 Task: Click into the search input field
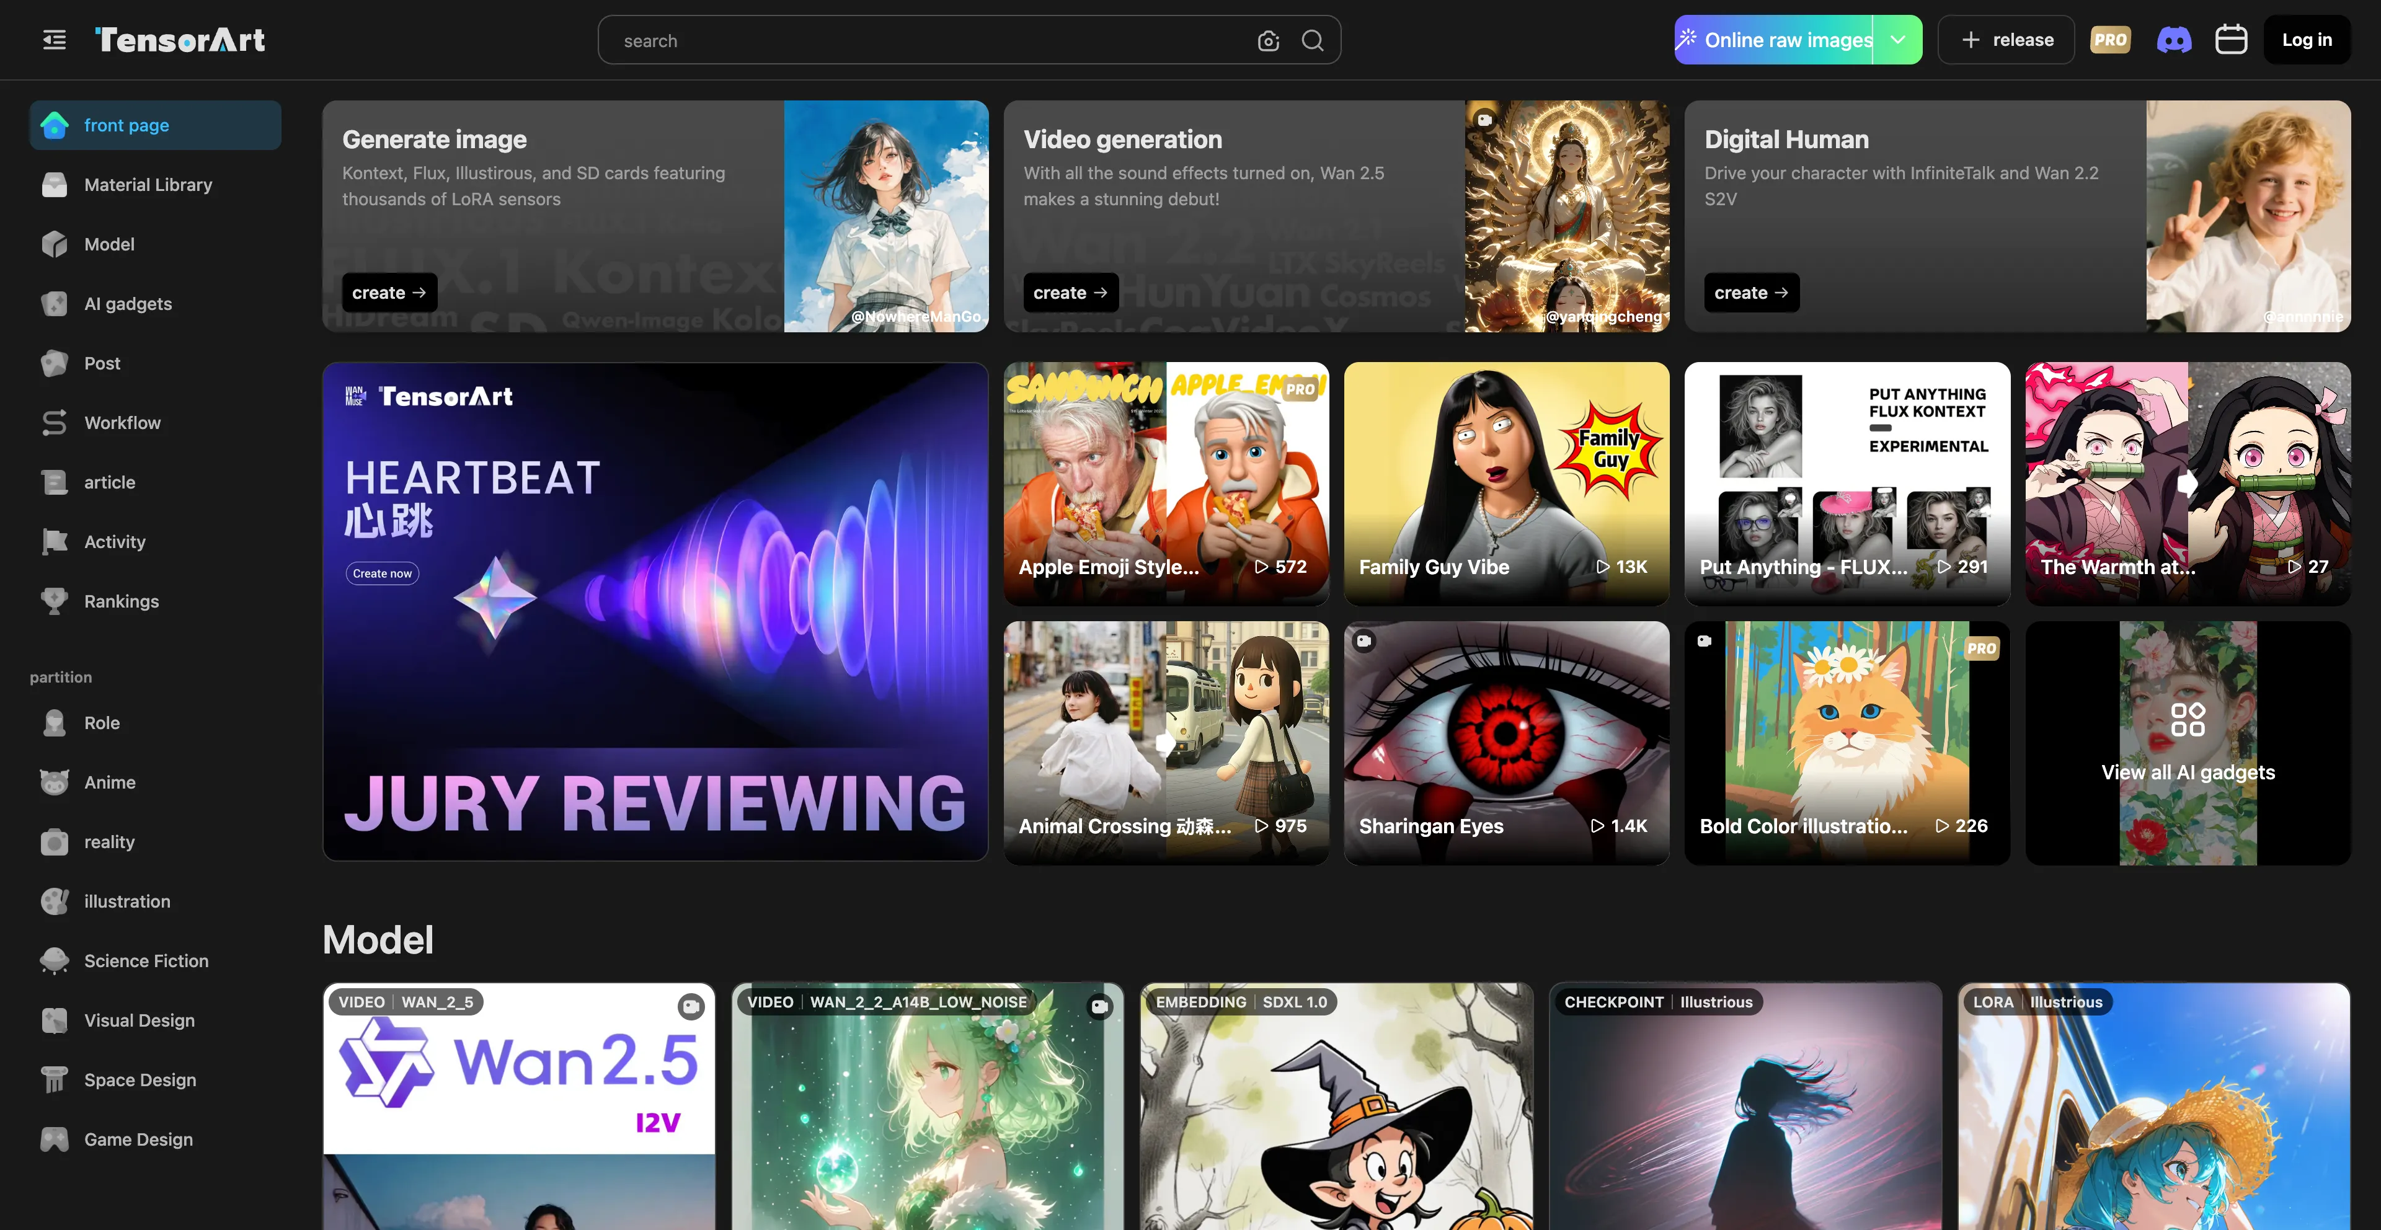(924, 41)
